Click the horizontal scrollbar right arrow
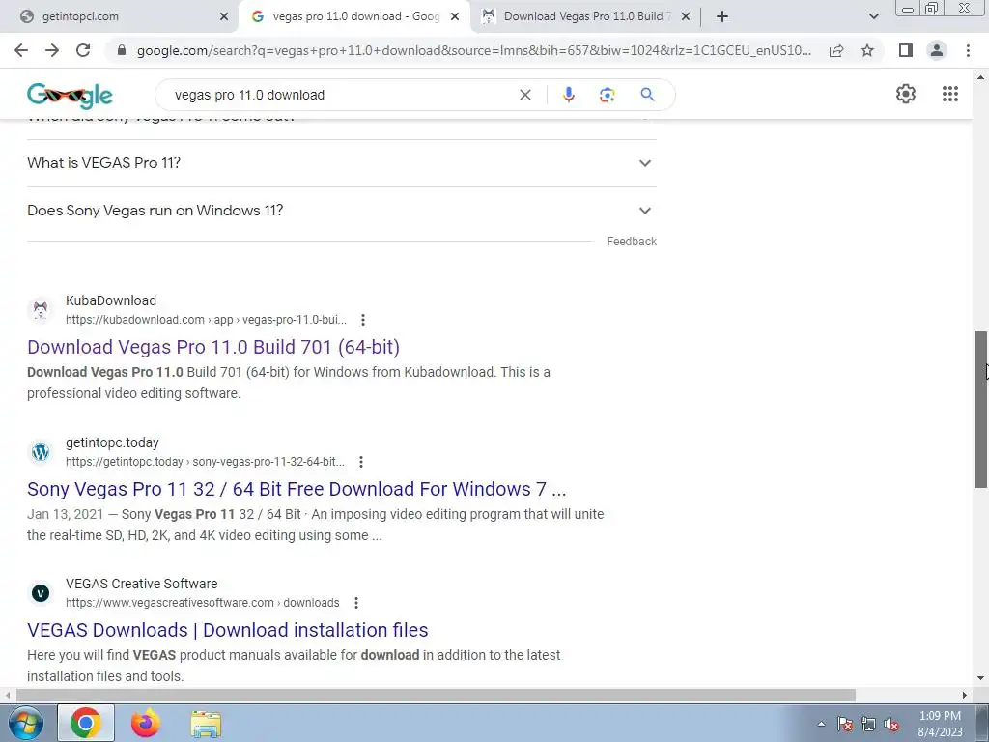The image size is (989, 742). [x=965, y=695]
